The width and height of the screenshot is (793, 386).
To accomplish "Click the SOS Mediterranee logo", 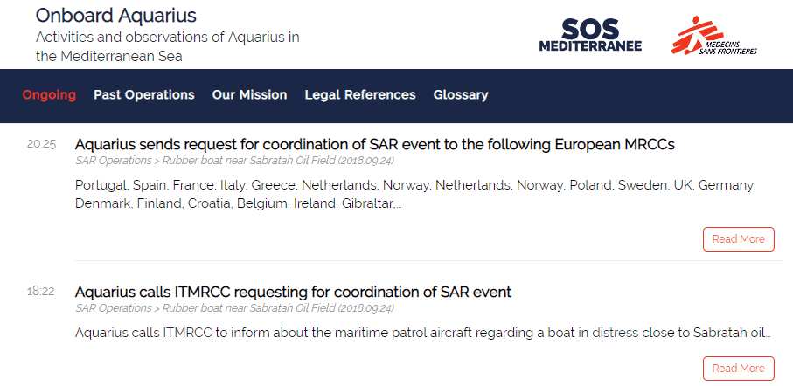I will 590,35.
